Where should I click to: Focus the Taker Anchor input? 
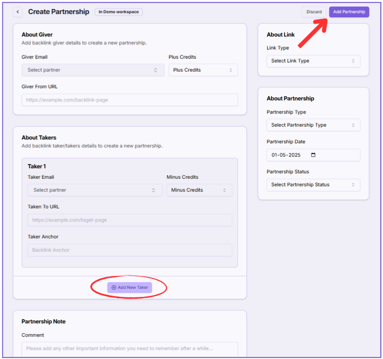tap(130, 250)
